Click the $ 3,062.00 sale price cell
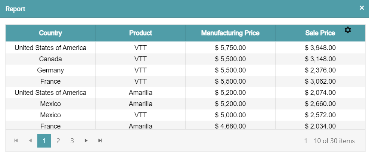369x161 pixels. pyautogui.click(x=320, y=81)
